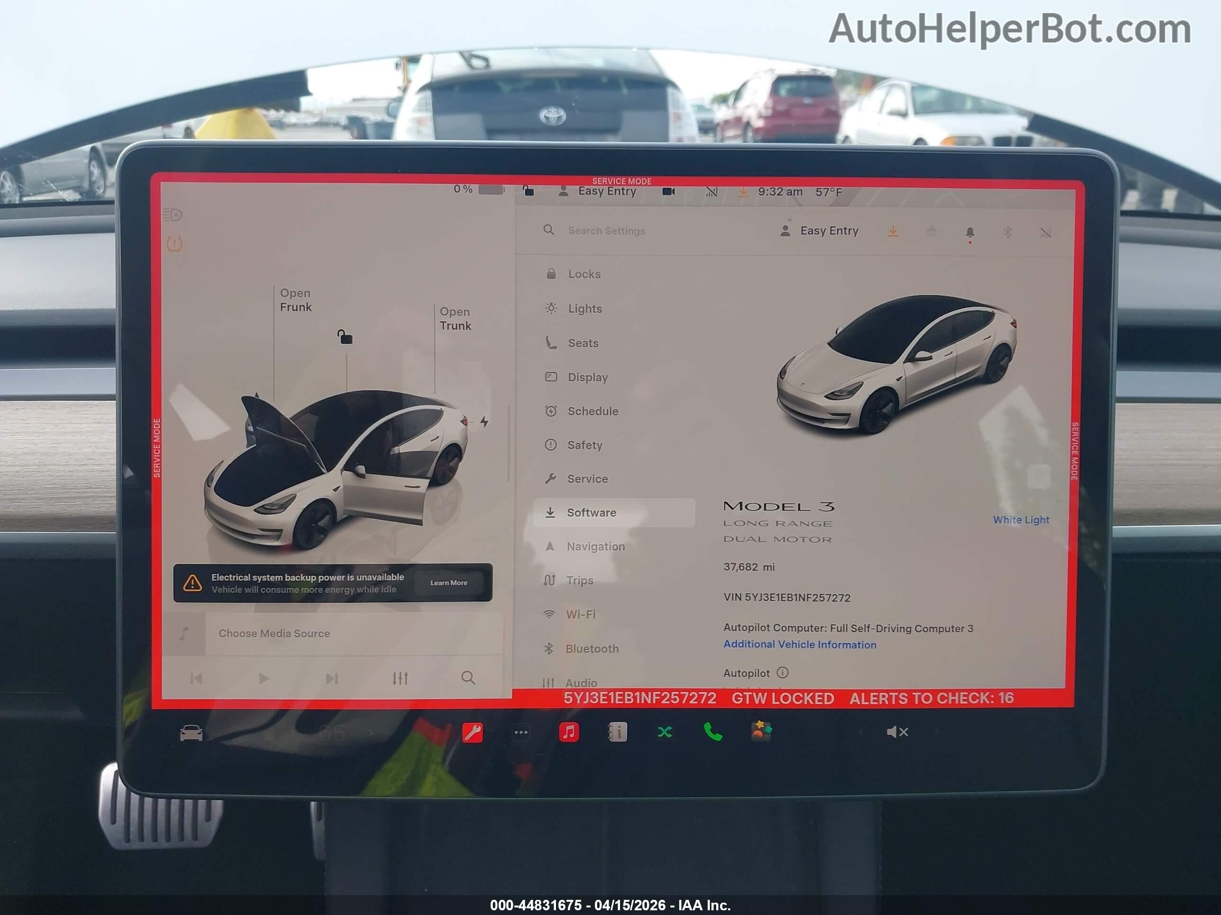This screenshot has width=1221, height=915.
Task: Tap Open Frunk
Action: pyautogui.click(x=295, y=300)
